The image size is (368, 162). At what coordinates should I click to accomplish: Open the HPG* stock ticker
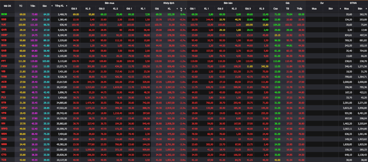[x=4, y=107]
